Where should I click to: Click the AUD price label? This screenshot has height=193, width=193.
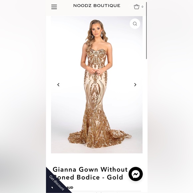point(70,188)
